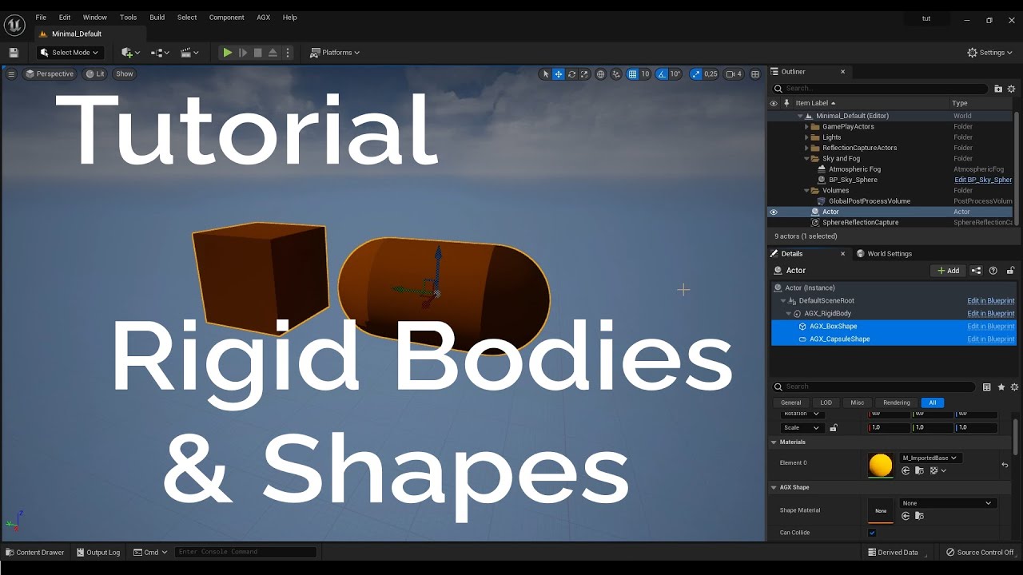The height and width of the screenshot is (575, 1023).
Task: Click the yellow material sphere thumbnail for Element 0
Action: 880,465
